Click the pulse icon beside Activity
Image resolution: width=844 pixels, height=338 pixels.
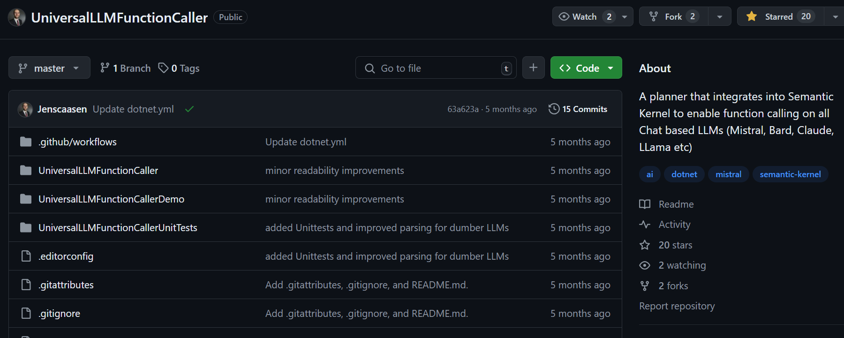pos(645,225)
